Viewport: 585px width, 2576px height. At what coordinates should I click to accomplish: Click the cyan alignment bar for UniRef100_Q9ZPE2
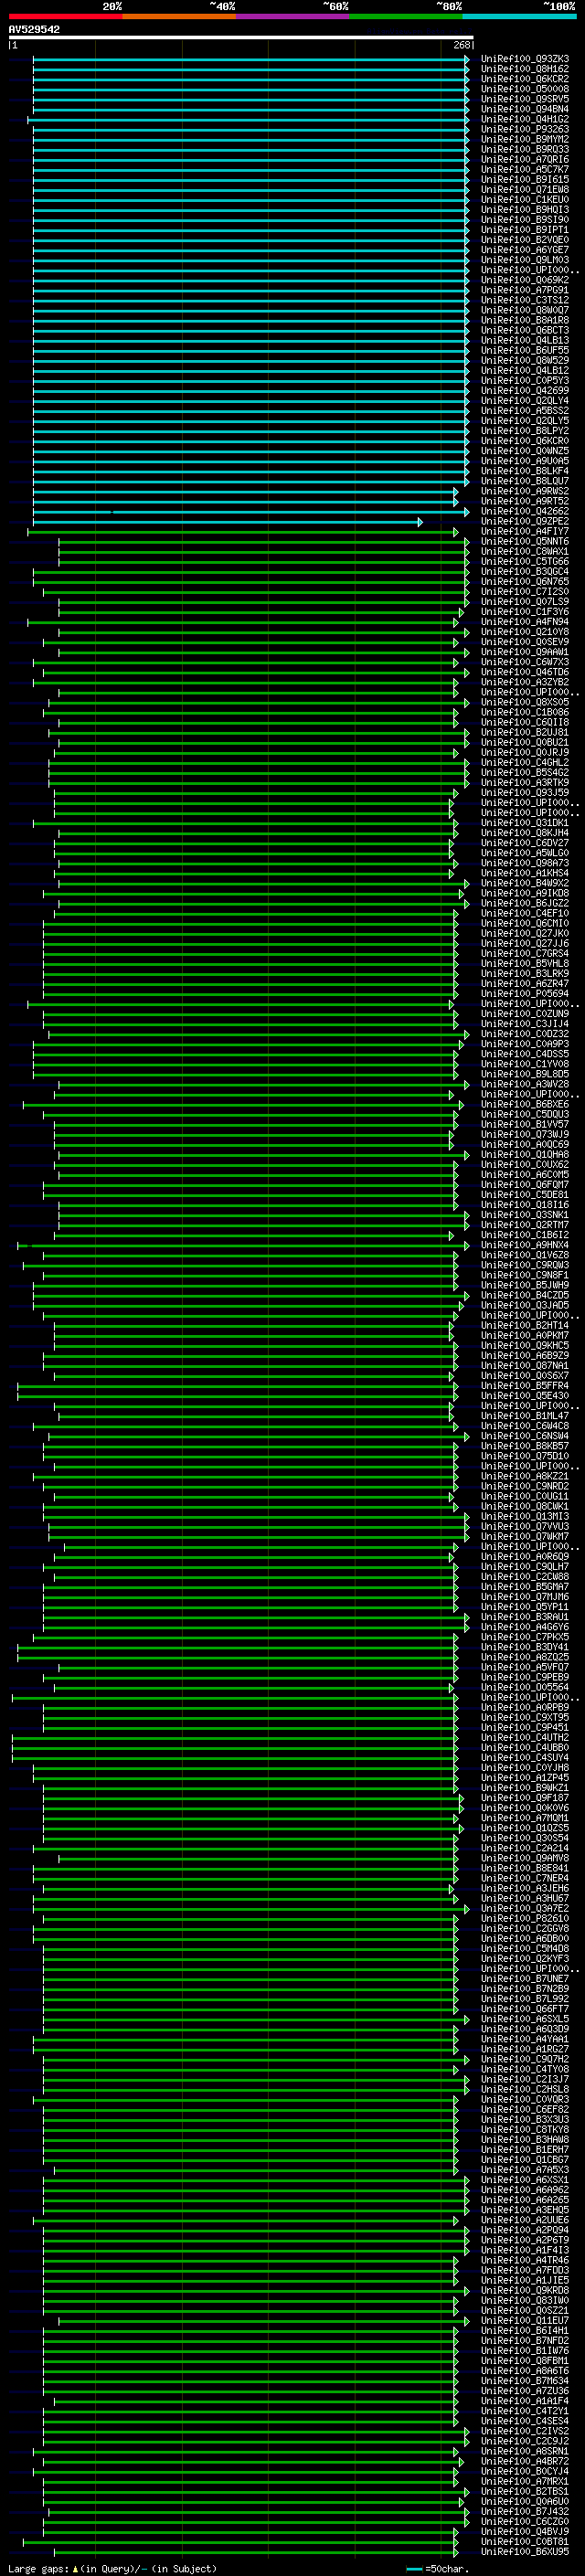coord(227,522)
